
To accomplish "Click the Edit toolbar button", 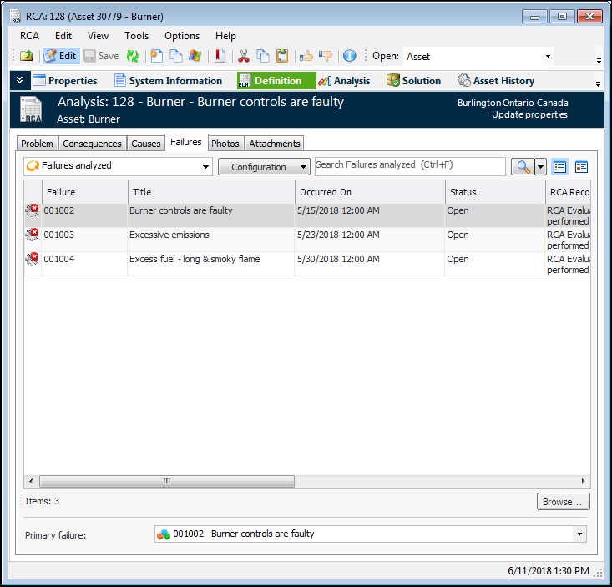I will click(60, 56).
